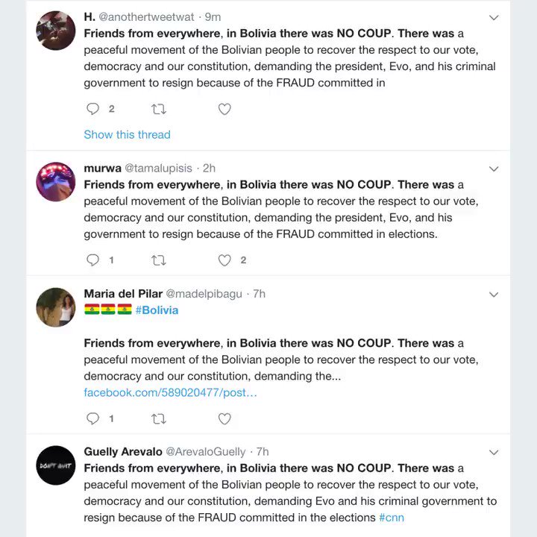Open the facebook.com/589020477 post link
The height and width of the screenshot is (537, 537).
[170, 392]
